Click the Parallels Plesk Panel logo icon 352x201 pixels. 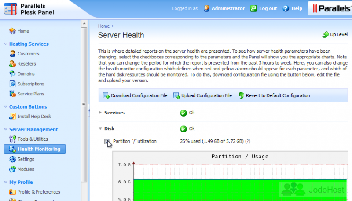(x=10, y=9)
